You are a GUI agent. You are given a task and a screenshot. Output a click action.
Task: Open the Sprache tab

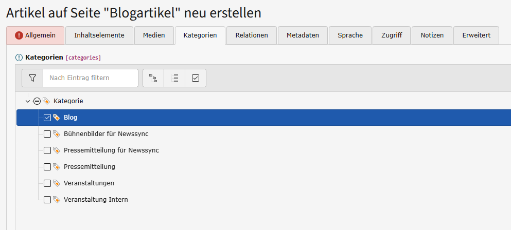350,35
